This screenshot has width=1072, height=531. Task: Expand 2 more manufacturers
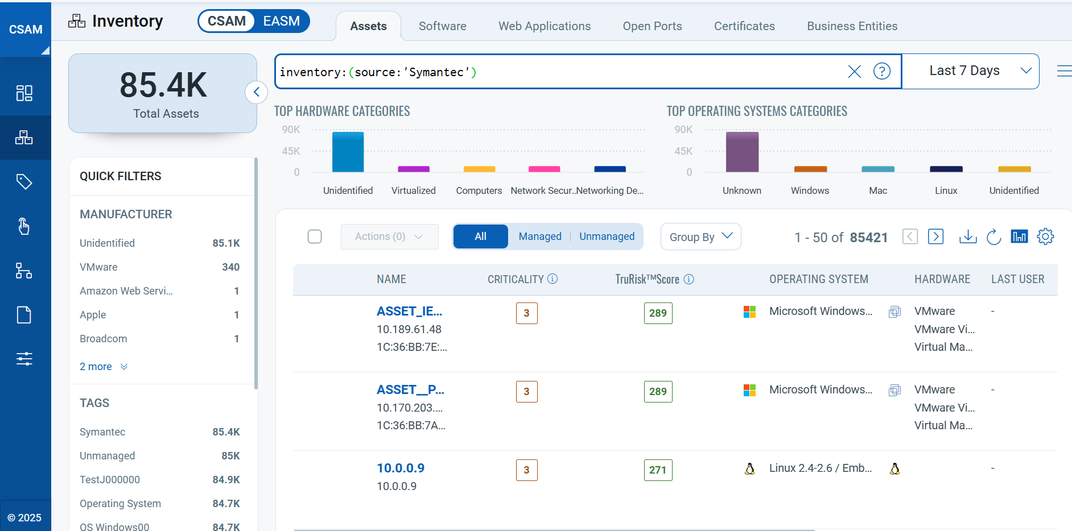coord(103,367)
